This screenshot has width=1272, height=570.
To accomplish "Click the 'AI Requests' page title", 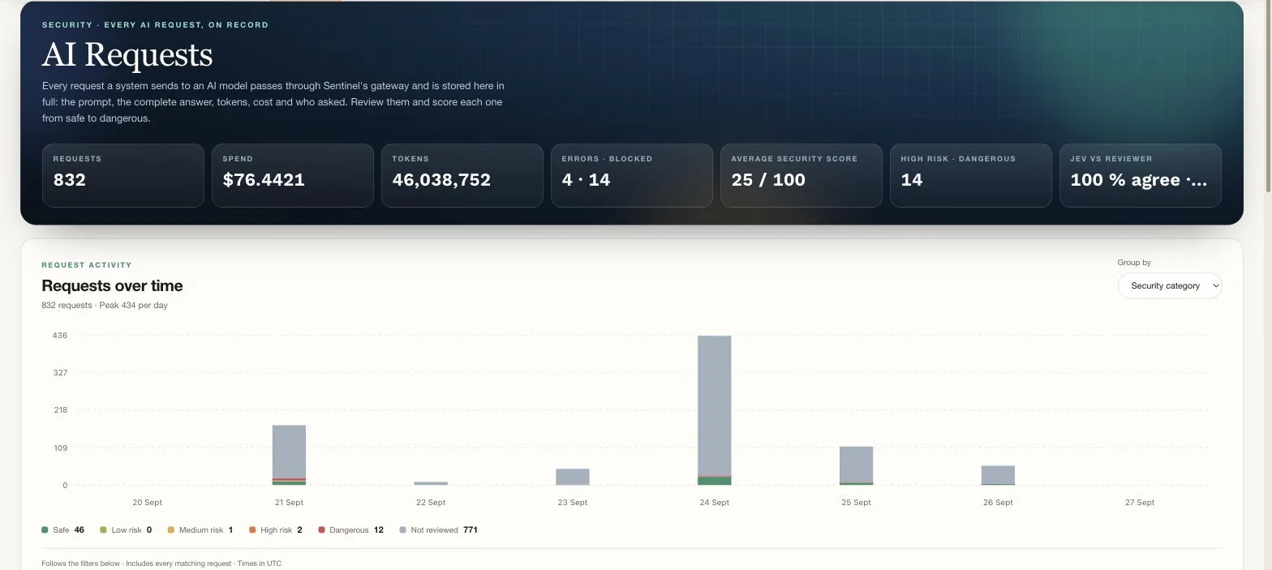I will point(127,55).
